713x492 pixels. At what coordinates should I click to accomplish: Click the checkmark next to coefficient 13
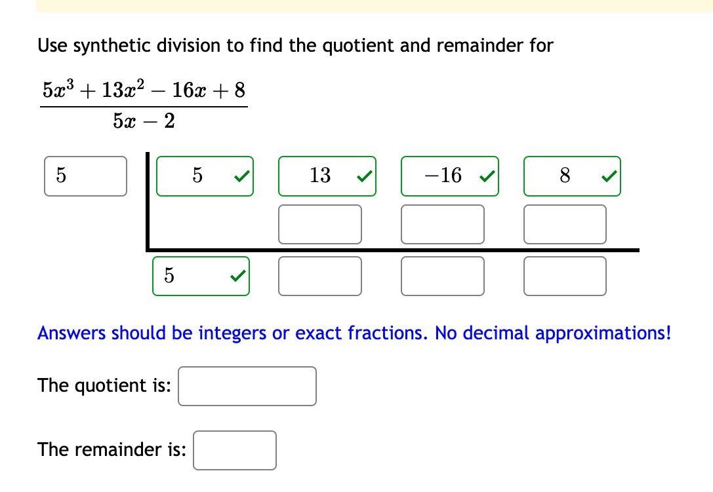[363, 176]
